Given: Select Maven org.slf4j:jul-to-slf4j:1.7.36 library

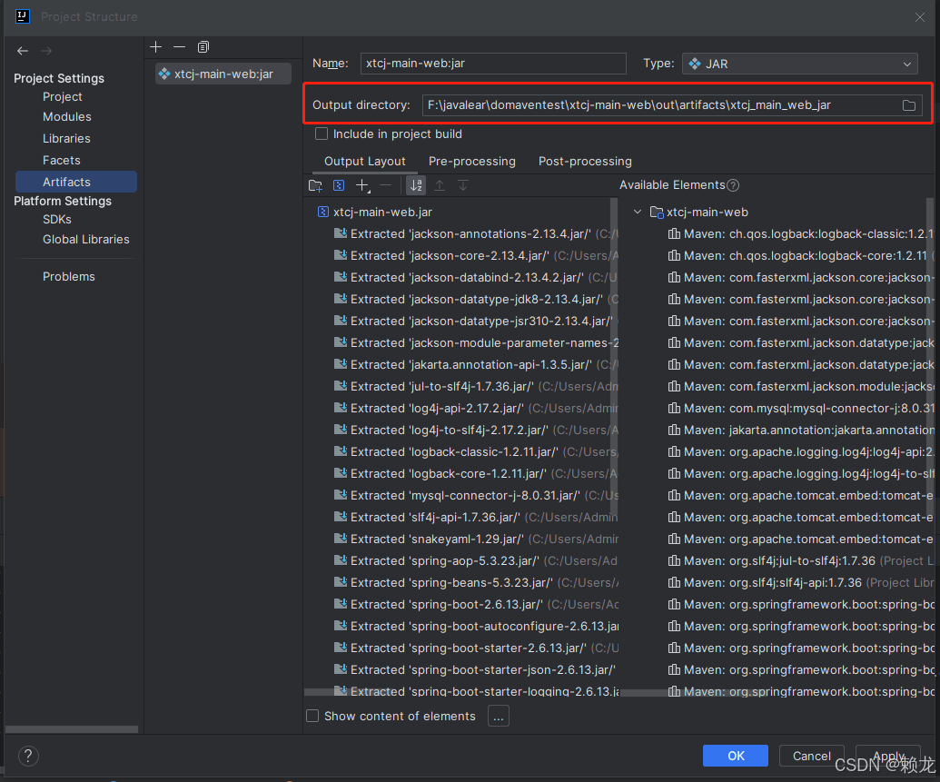Looking at the screenshot, I should click(x=801, y=560).
